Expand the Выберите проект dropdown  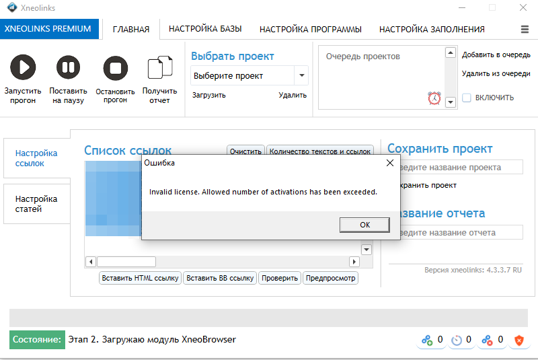301,75
